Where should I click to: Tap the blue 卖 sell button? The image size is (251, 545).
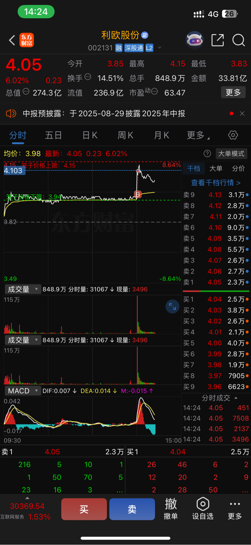pyautogui.click(x=132, y=509)
